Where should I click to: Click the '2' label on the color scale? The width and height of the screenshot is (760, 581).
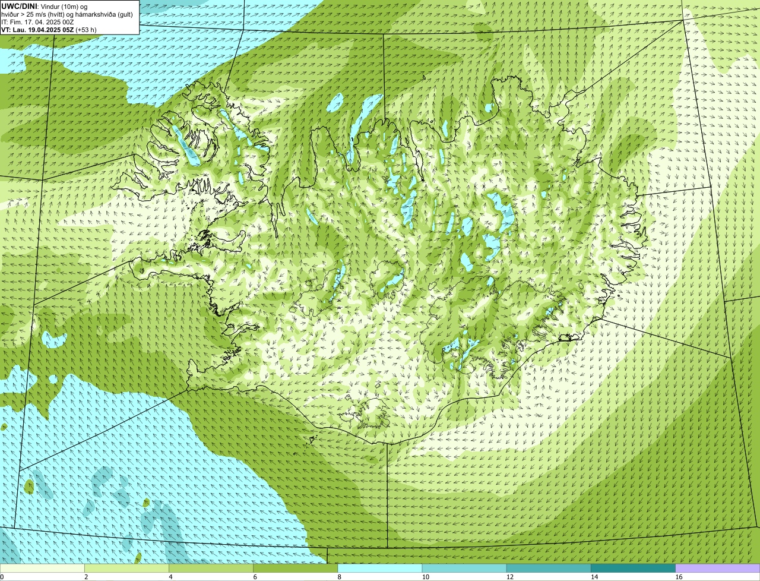click(x=86, y=577)
